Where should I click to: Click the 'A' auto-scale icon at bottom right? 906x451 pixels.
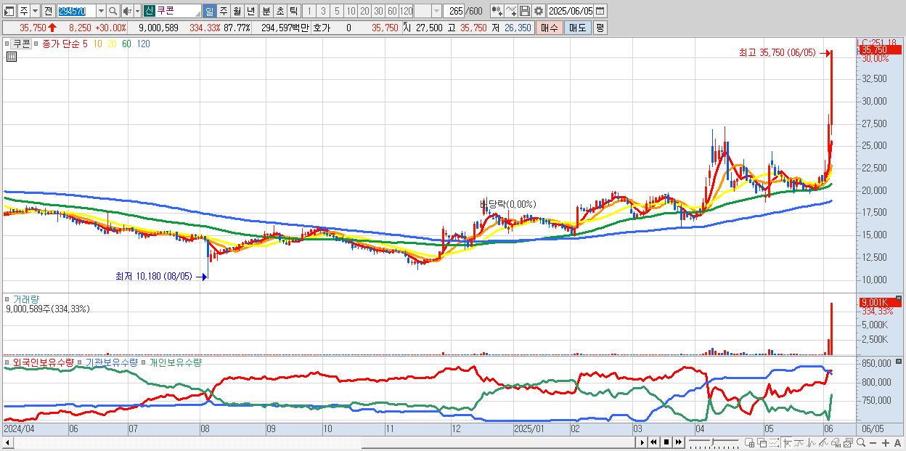click(x=897, y=442)
